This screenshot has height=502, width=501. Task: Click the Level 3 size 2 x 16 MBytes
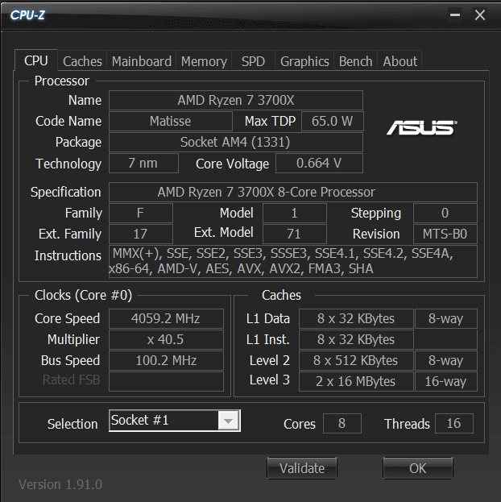(x=356, y=381)
